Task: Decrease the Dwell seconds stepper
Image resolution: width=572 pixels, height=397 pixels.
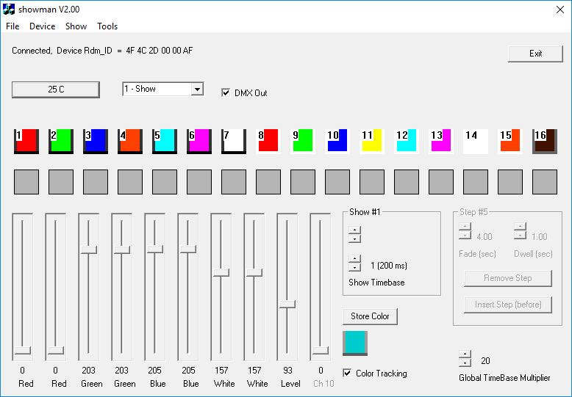Action: tap(520, 236)
